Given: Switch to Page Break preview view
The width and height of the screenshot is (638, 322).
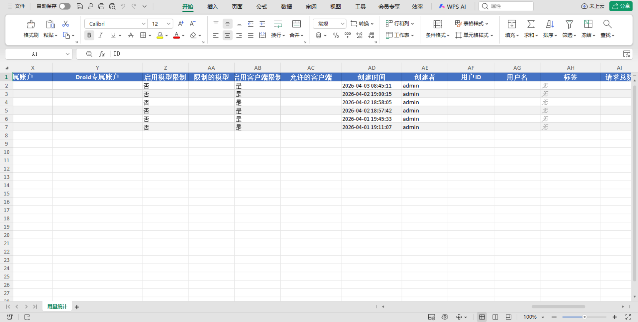Looking at the screenshot, I should (495, 317).
